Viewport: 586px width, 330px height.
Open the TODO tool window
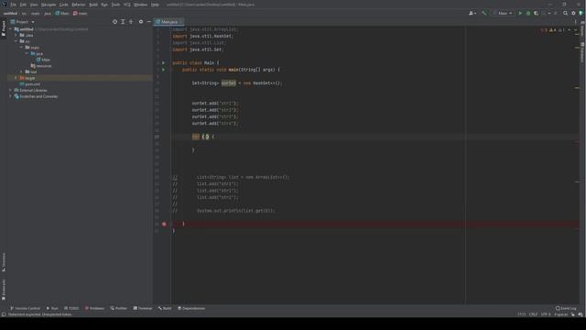tap(71, 308)
